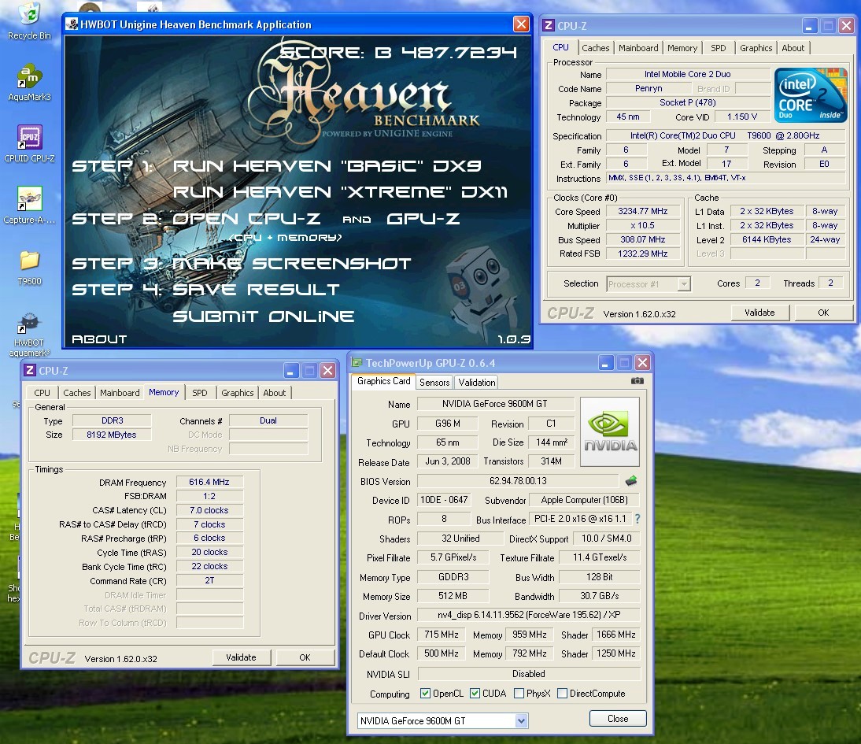Click the GPU-Z screenshot camera icon
This screenshot has height=744, width=861.
[x=637, y=381]
